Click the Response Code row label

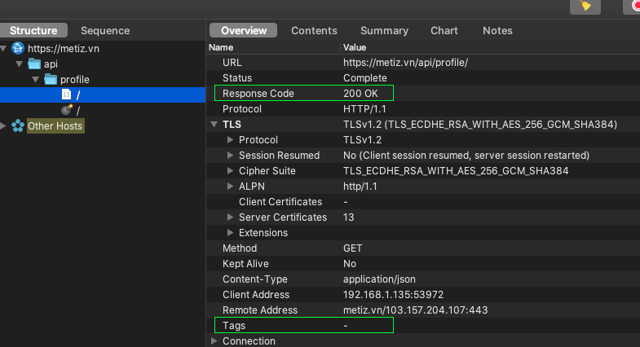258,94
